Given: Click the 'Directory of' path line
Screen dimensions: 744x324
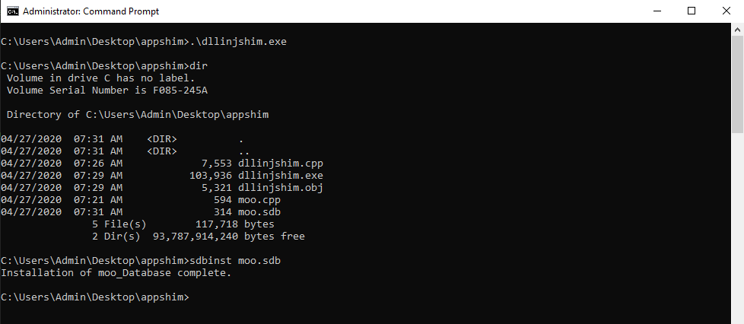Looking at the screenshot, I should tap(137, 115).
